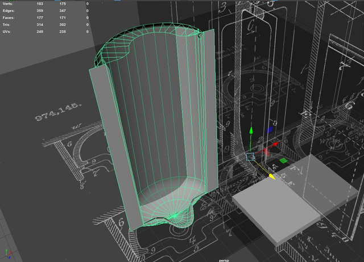
Task: Click the red X-axis manipulator arrow
Action: click(x=275, y=145)
